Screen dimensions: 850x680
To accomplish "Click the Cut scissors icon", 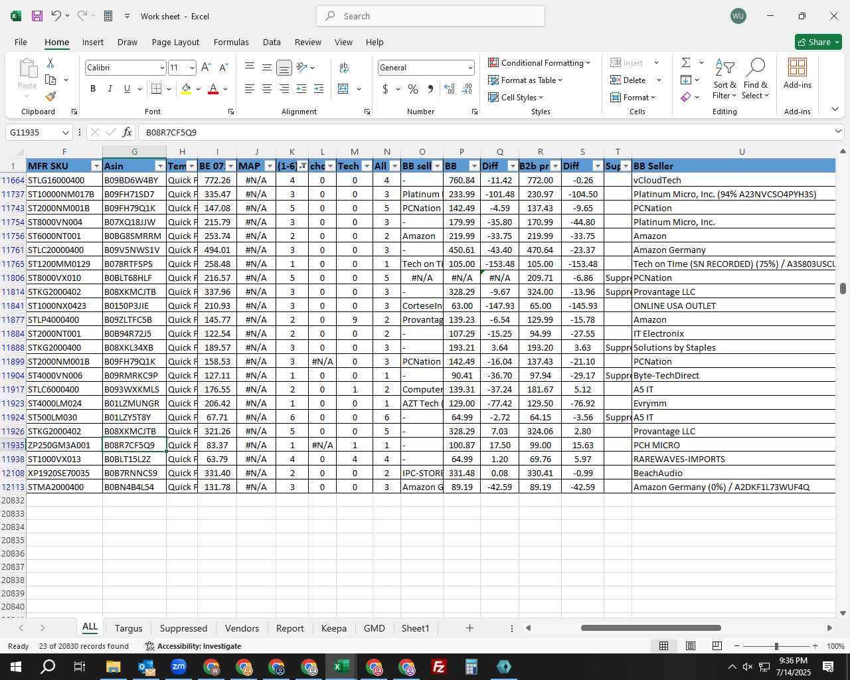I will (50, 62).
